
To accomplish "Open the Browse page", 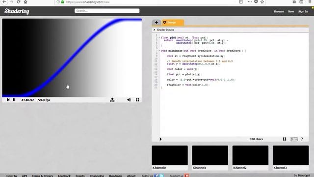I will 279,11.
